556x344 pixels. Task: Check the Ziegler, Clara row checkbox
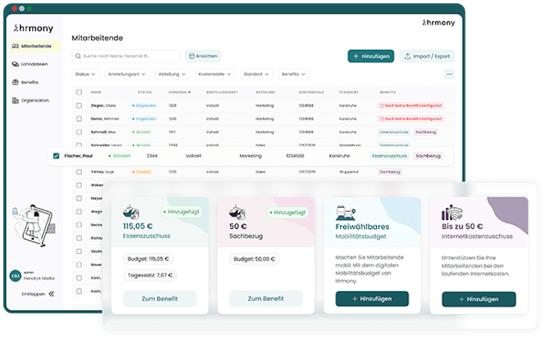(x=79, y=105)
